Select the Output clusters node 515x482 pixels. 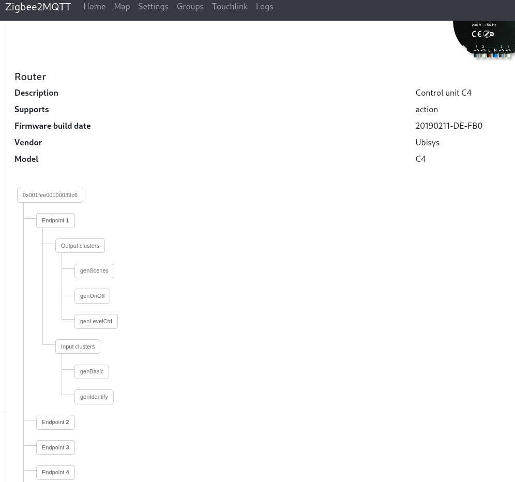point(80,246)
